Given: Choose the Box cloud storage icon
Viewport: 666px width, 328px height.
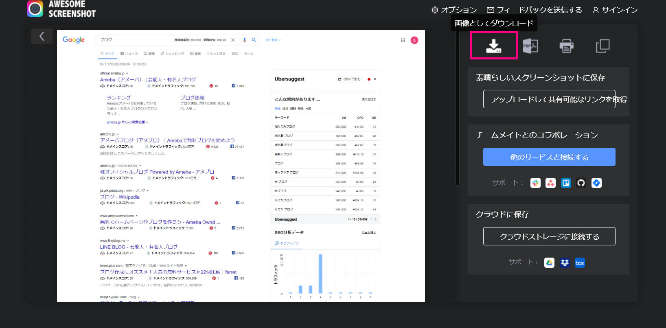Looking at the screenshot, I should 580,263.
